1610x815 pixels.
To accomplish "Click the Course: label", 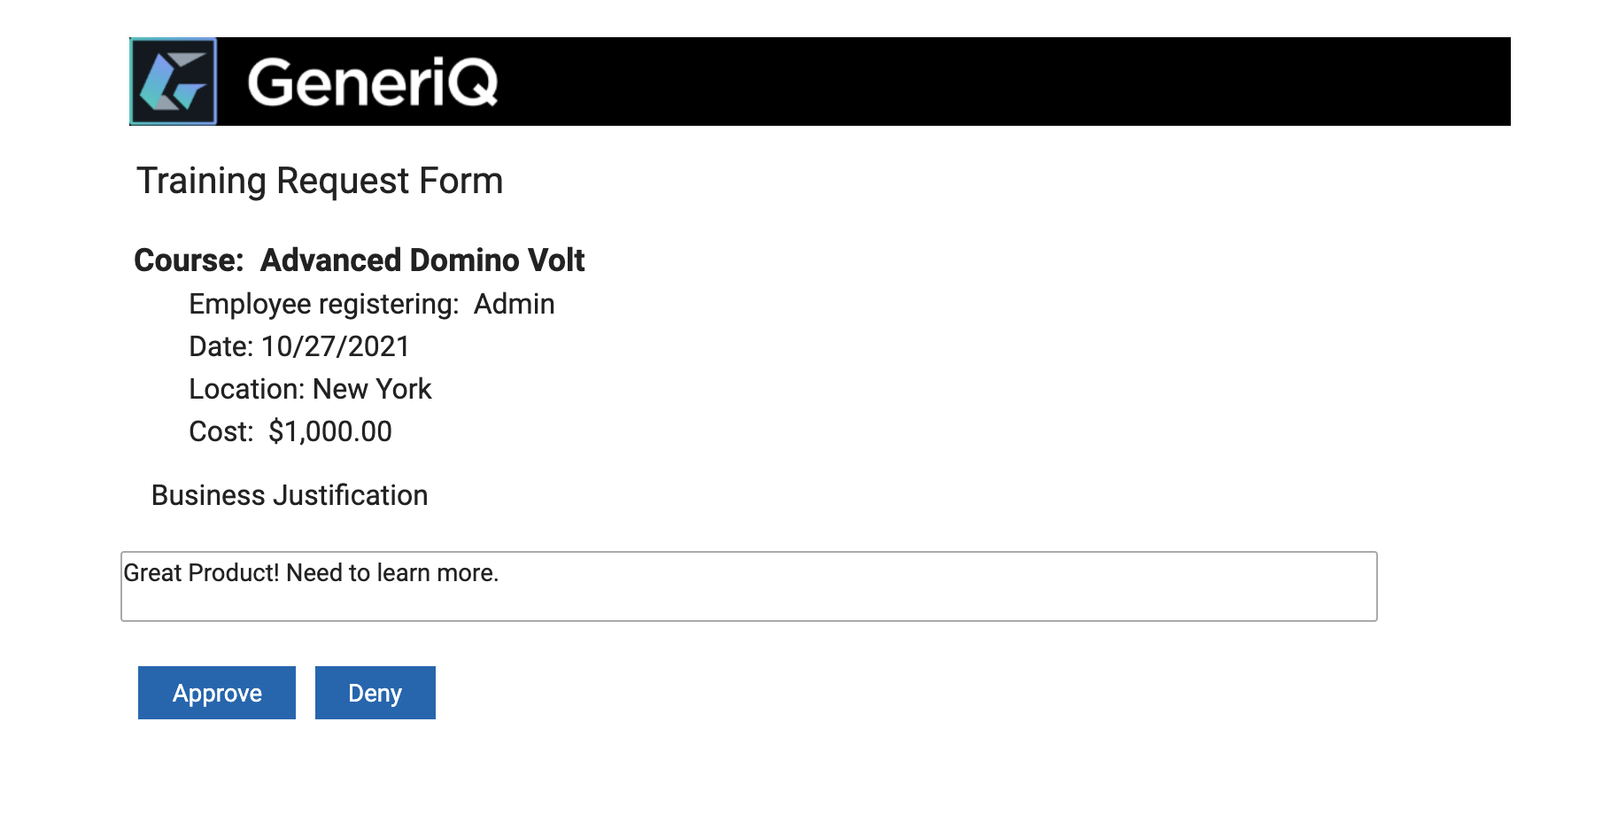I will click(189, 260).
